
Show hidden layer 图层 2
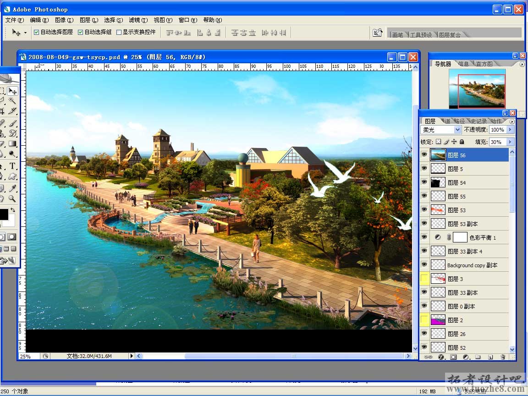[424, 319]
